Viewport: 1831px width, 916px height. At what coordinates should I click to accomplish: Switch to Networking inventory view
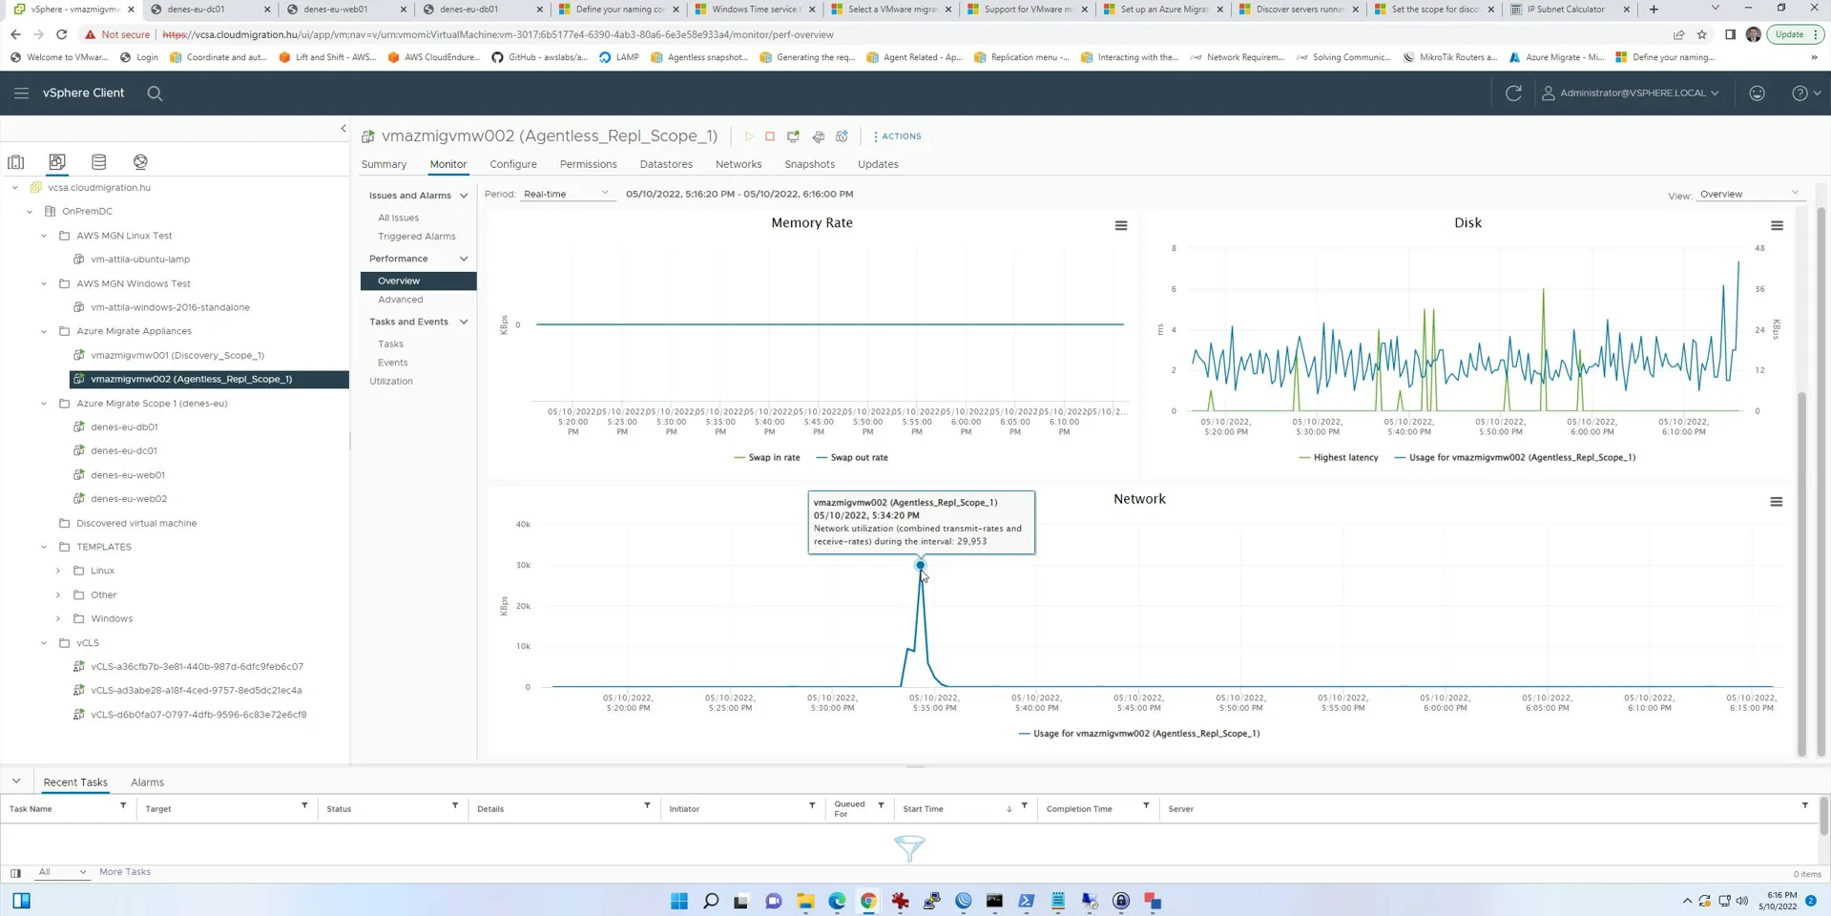coord(140,162)
